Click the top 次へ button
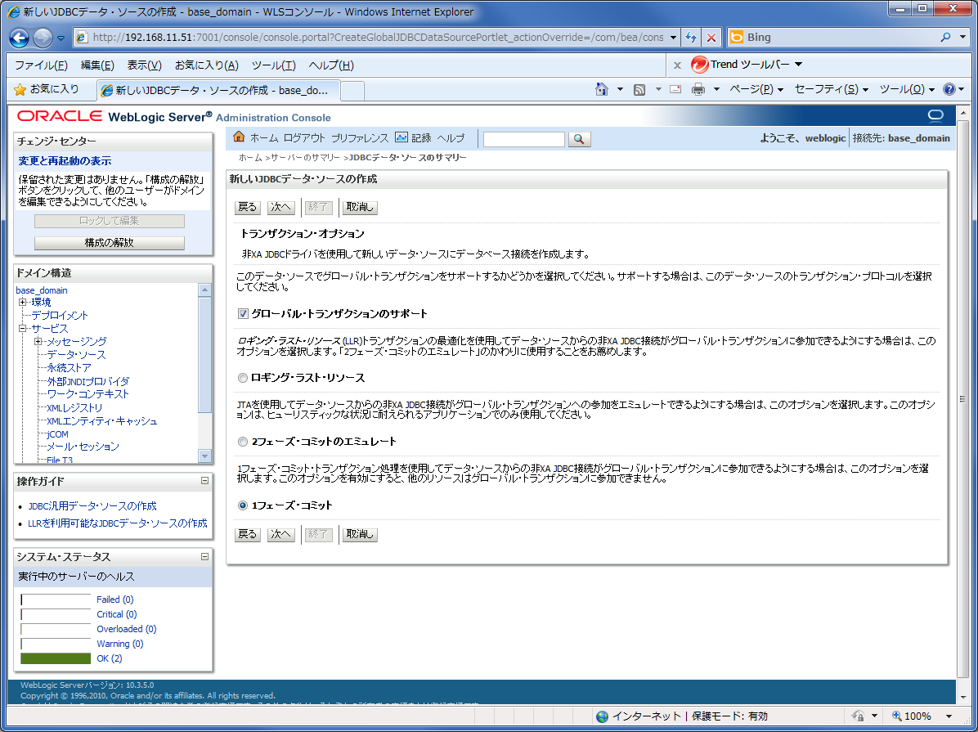 tap(280, 207)
